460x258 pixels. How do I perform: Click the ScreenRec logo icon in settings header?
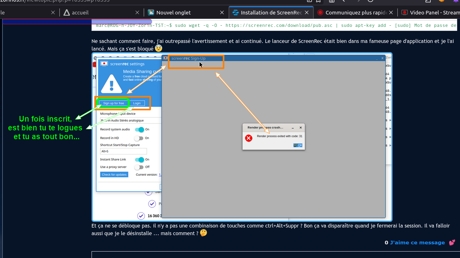(104, 63)
